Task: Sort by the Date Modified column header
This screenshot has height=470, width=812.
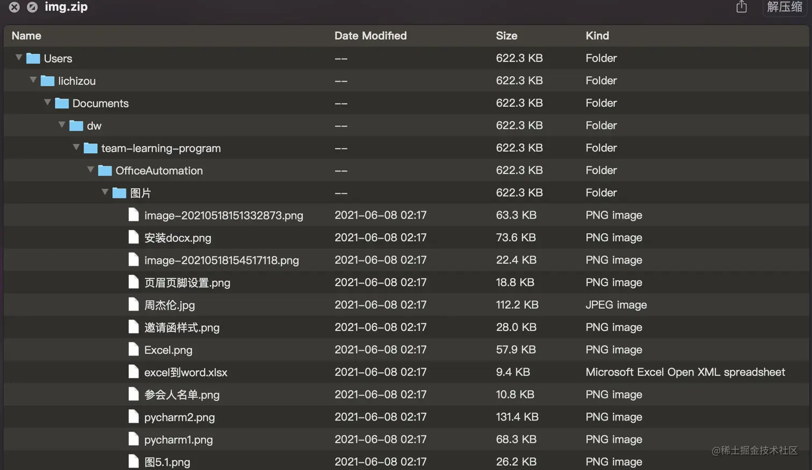Action: click(x=371, y=35)
